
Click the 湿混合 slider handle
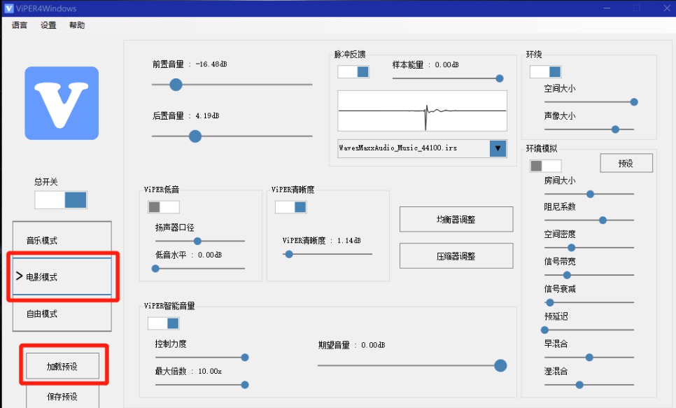click(580, 385)
